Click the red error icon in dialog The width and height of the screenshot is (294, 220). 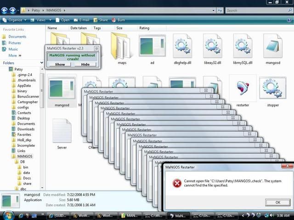click(177, 183)
